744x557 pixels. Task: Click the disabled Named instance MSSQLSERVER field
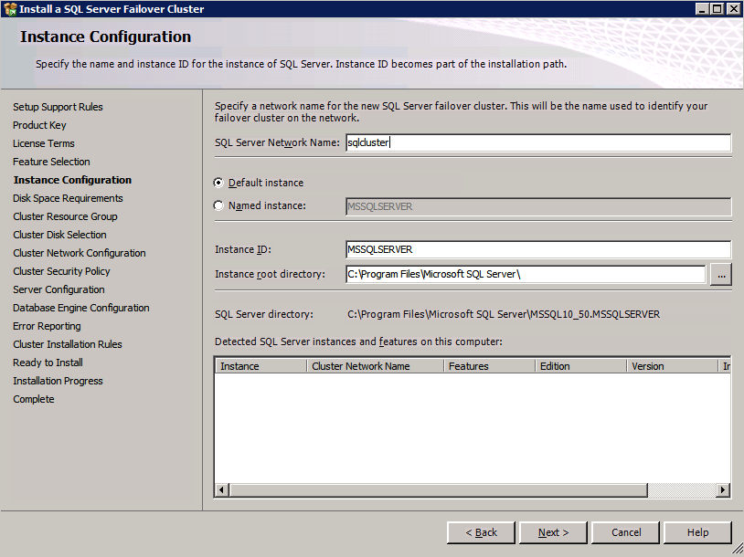(538, 206)
